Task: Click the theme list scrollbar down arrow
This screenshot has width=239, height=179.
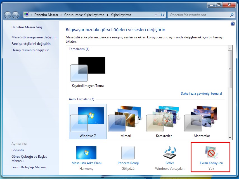Action: click(230, 138)
